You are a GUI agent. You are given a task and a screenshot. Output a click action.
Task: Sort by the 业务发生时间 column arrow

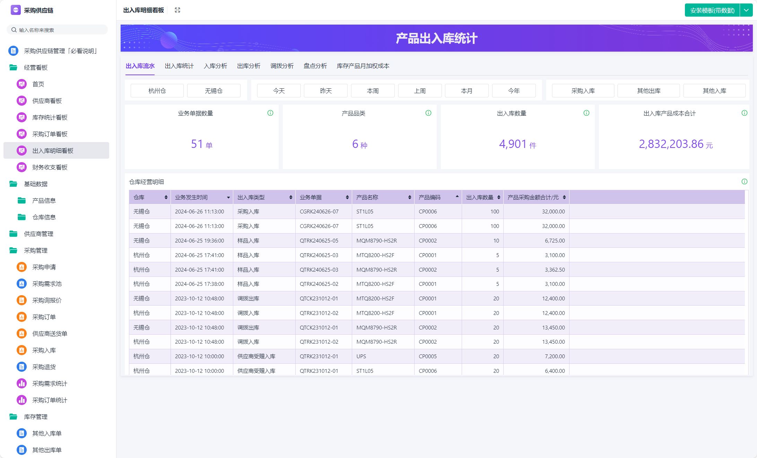[x=228, y=197]
